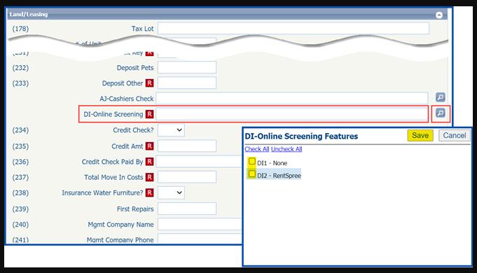Click required R badge beside Total Move In Costs

click(149, 177)
